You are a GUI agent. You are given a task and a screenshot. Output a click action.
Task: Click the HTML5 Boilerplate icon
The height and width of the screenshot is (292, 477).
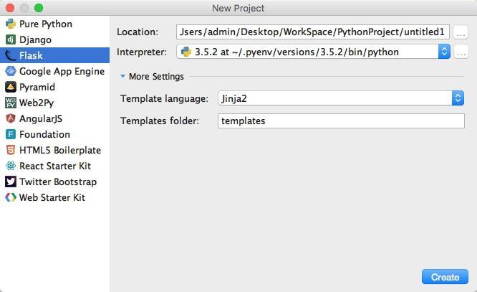click(x=11, y=150)
